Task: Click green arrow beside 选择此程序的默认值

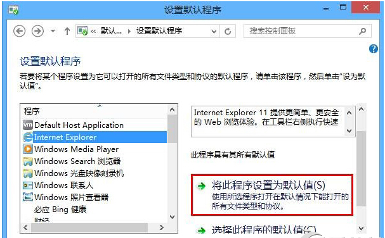Action: (201, 230)
